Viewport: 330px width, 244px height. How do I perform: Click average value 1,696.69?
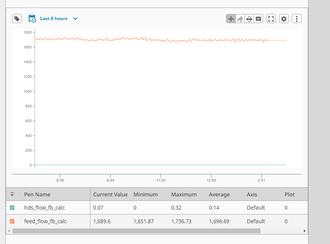tap(219, 221)
